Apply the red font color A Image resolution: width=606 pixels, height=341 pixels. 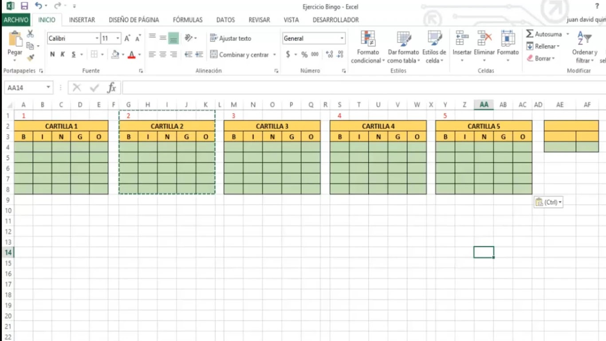coord(131,55)
